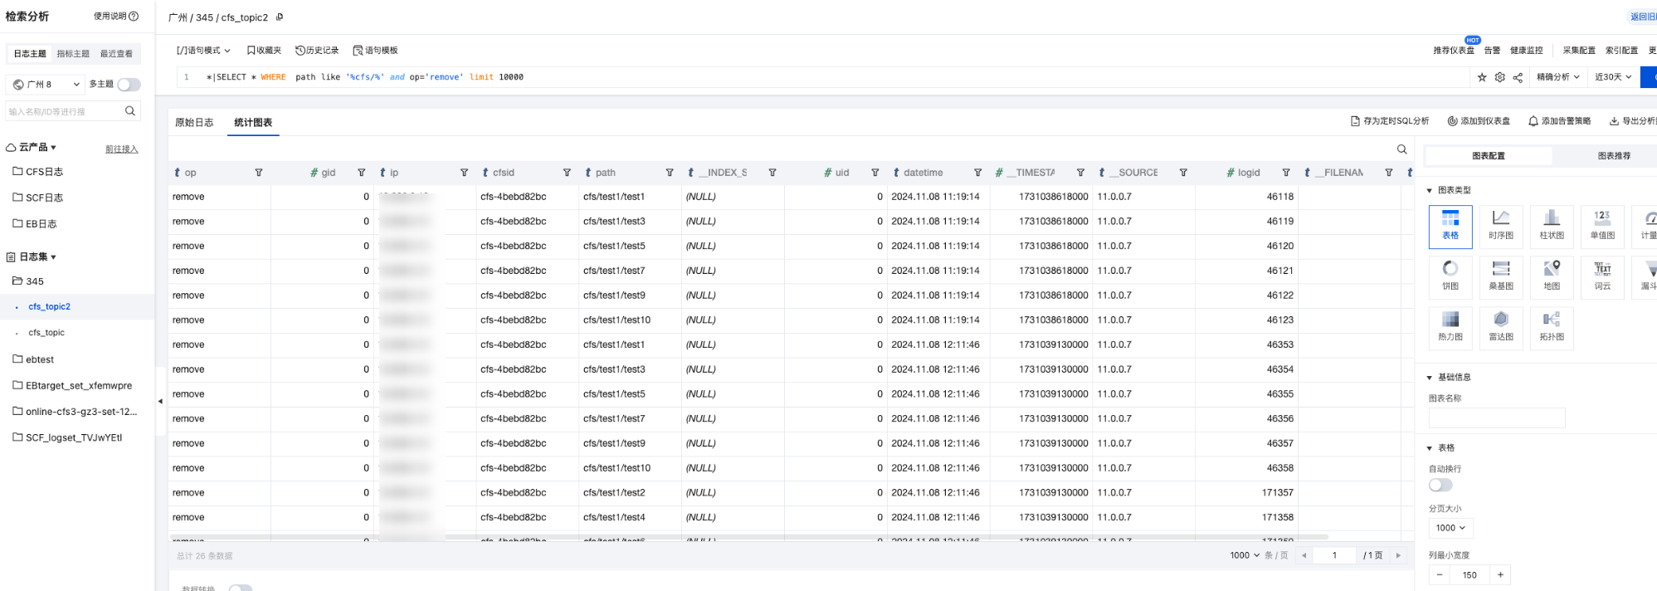Expand the 分页大小 1000 dropdown
Screen dimensions: 1657x591
(x=1450, y=528)
